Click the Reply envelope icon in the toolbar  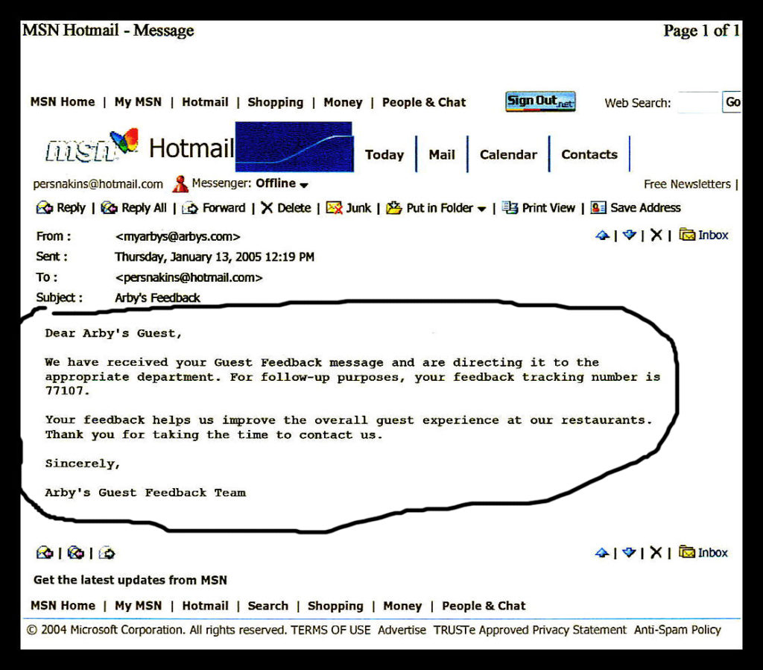[x=44, y=208]
